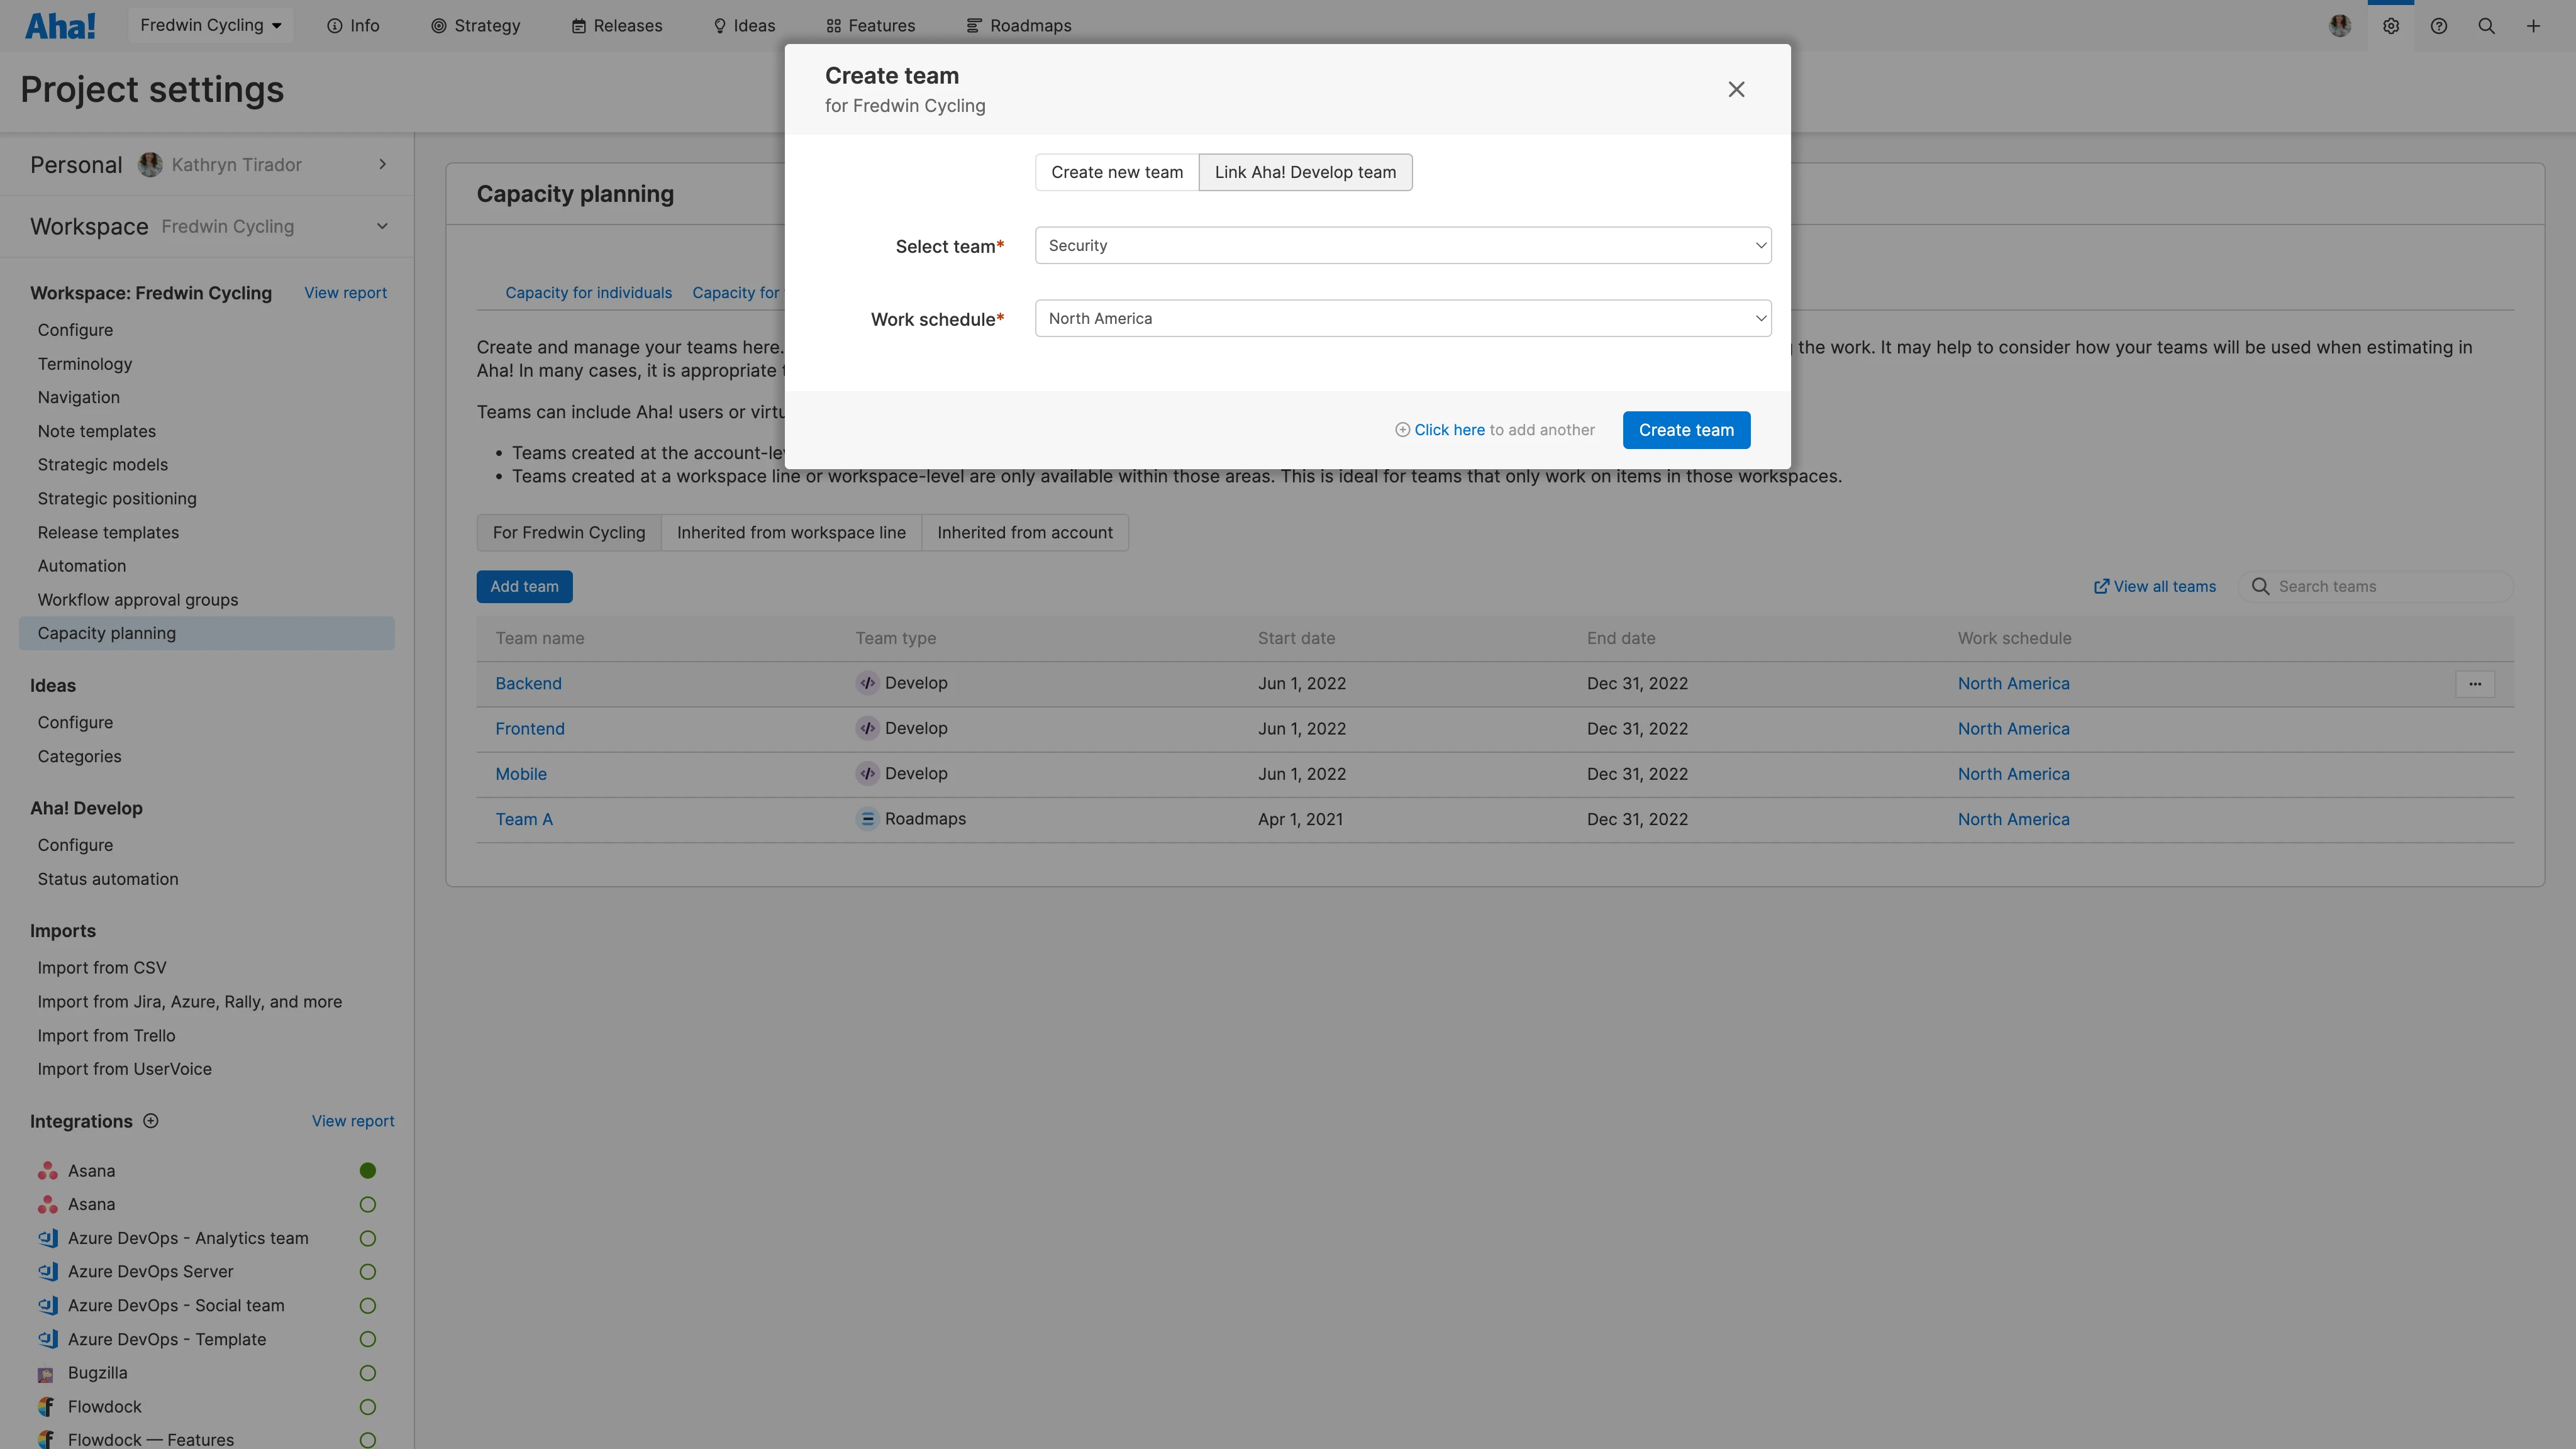Switch to Inherited from account tab
Image resolution: width=2576 pixels, height=1449 pixels.
(x=1024, y=533)
